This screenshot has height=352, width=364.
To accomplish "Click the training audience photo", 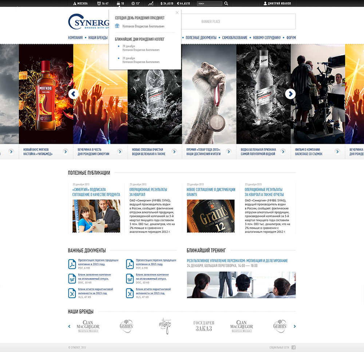I will point(241,285).
